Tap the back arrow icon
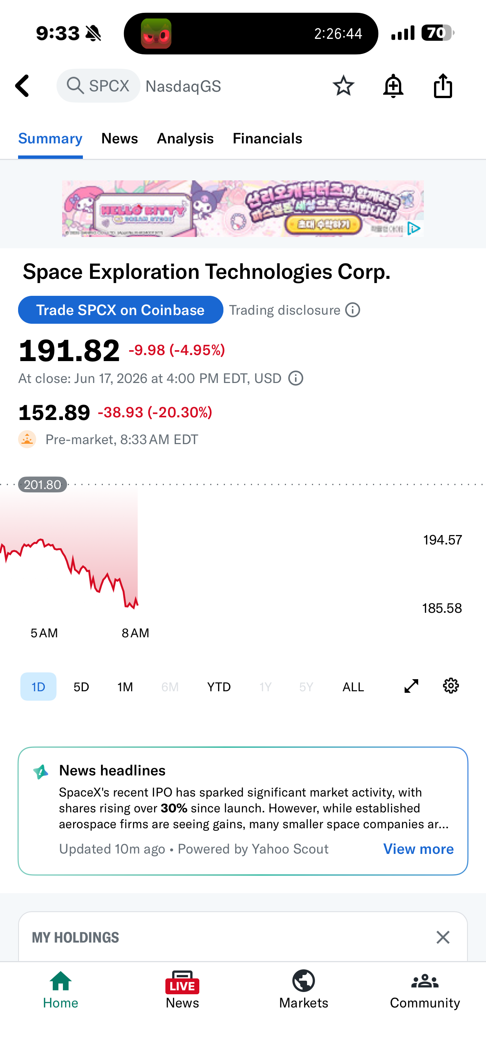486x1055 pixels. (23, 86)
